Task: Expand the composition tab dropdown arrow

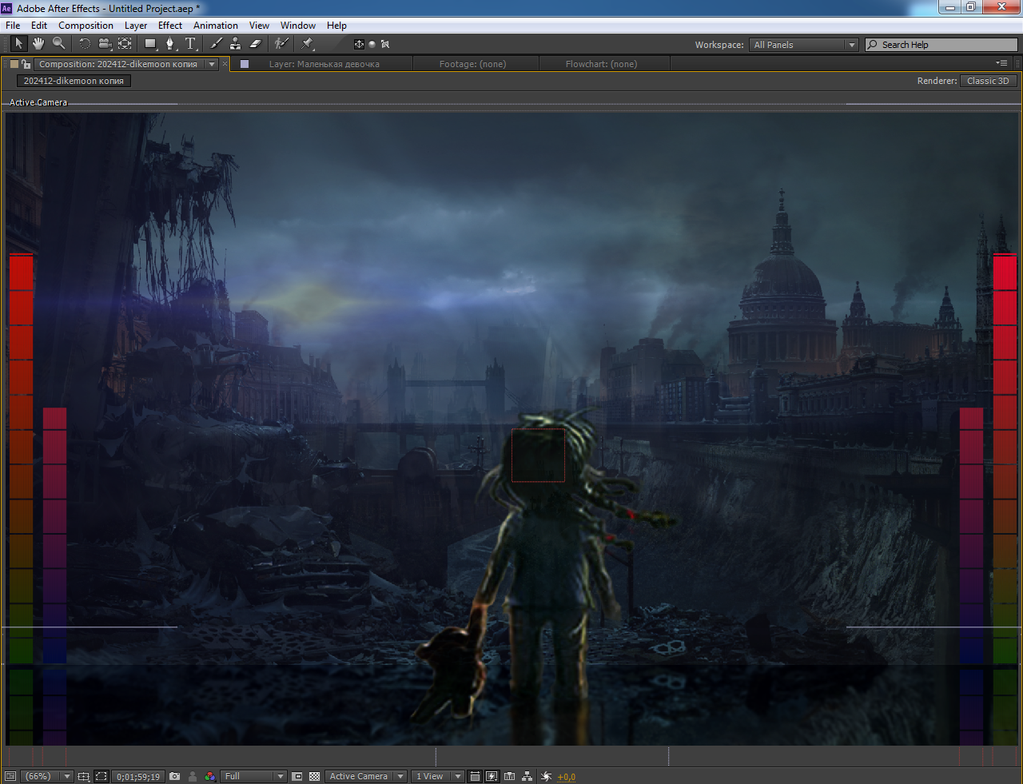Action: pyautogui.click(x=212, y=64)
